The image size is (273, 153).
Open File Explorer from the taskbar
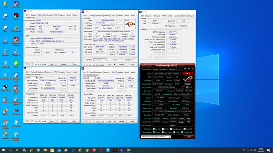45,150
